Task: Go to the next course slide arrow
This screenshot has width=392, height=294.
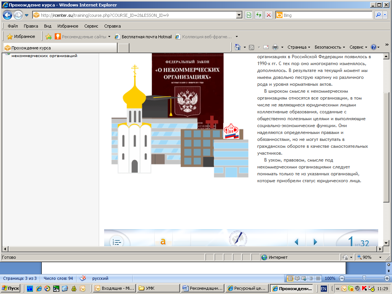Action: point(315,242)
